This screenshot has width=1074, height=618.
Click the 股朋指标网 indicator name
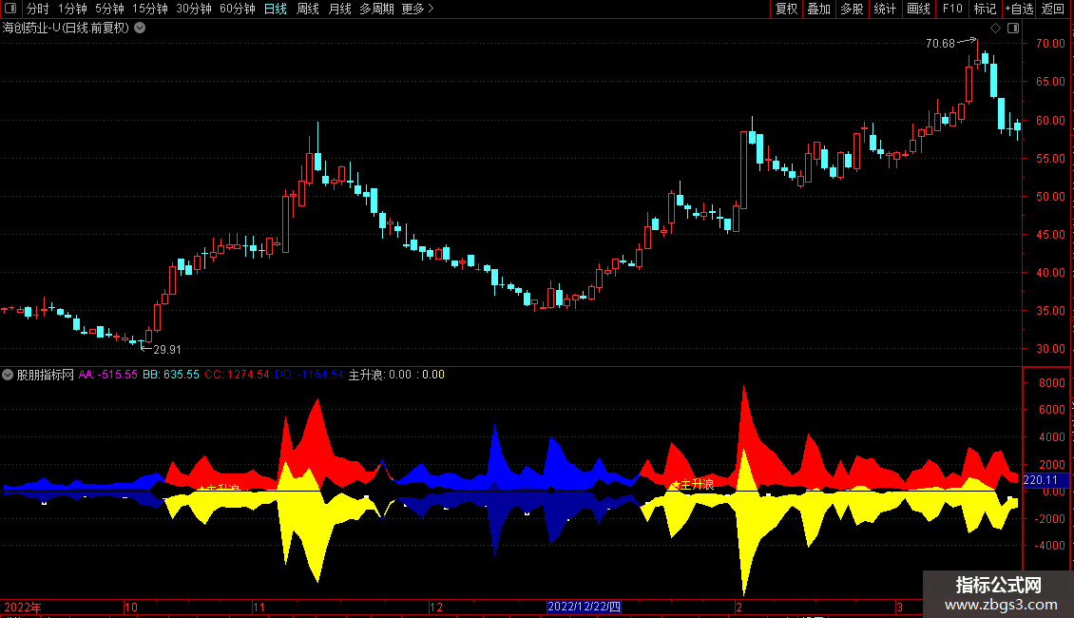coord(46,375)
